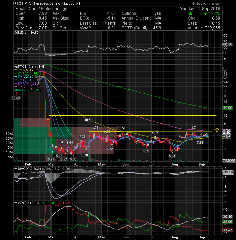Click the 5.78 price callout
This screenshot has height=240, width=236.
click(x=85, y=155)
